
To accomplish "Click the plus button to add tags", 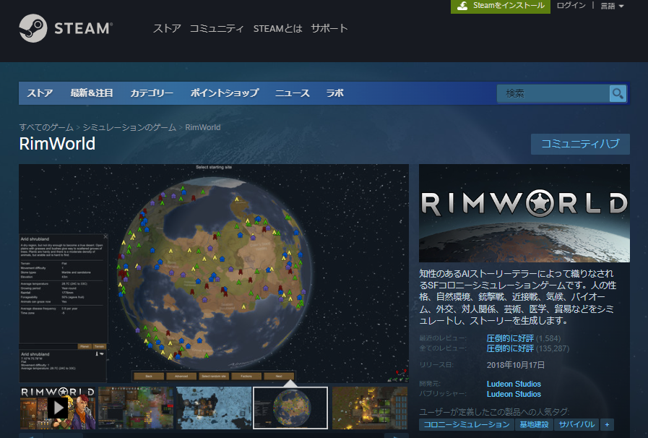I will 607,424.
